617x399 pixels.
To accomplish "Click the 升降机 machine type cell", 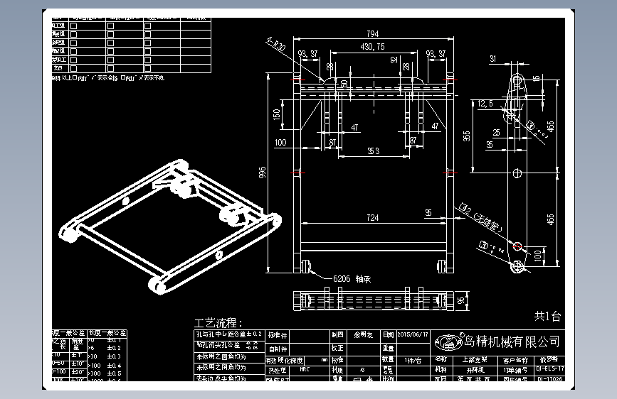I will (x=475, y=370).
